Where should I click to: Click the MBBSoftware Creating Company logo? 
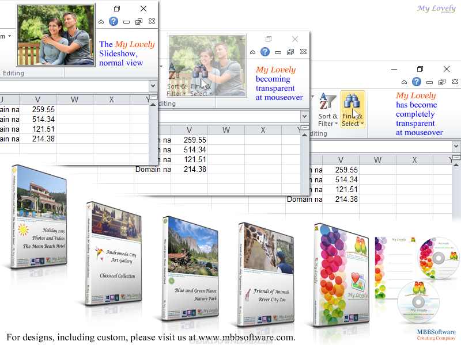coord(436,335)
